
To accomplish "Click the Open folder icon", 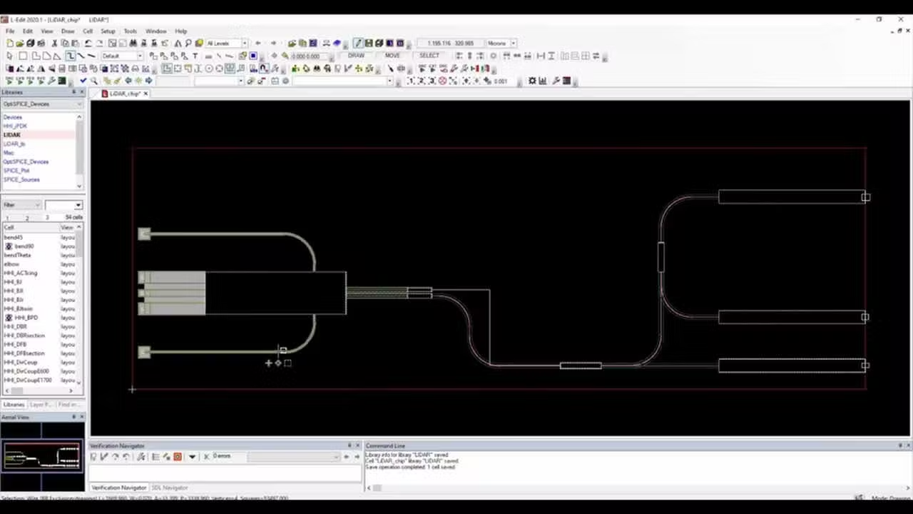I will [20, 44].
